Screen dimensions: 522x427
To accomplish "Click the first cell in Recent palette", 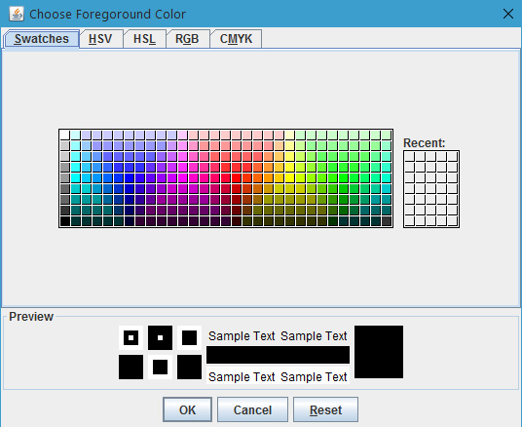I will coord(409,157).
